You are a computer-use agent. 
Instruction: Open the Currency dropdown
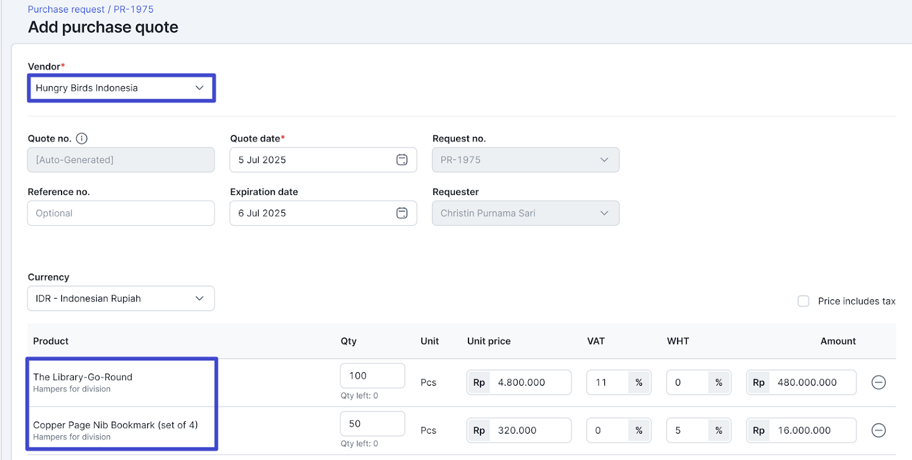pos(121,299)
